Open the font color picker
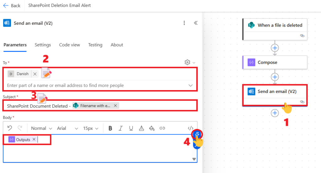321x173 pixels. [x=141, y=128]
